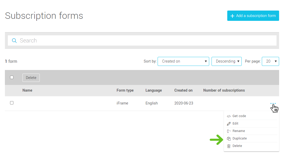Click the 'Created on' table column header

[183, 90]
